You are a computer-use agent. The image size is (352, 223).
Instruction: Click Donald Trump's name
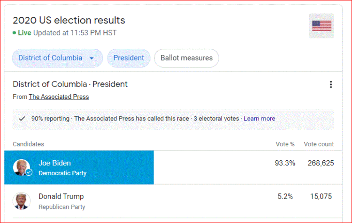pos(61,196)
